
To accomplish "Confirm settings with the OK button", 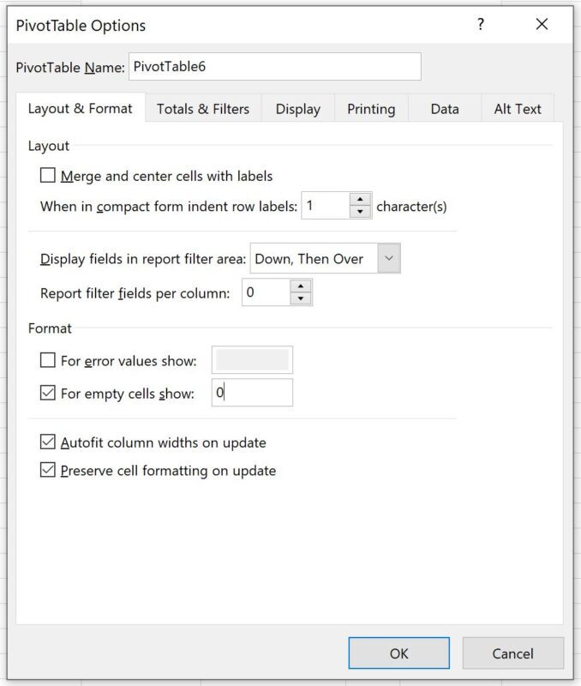I will pos(398,653).
